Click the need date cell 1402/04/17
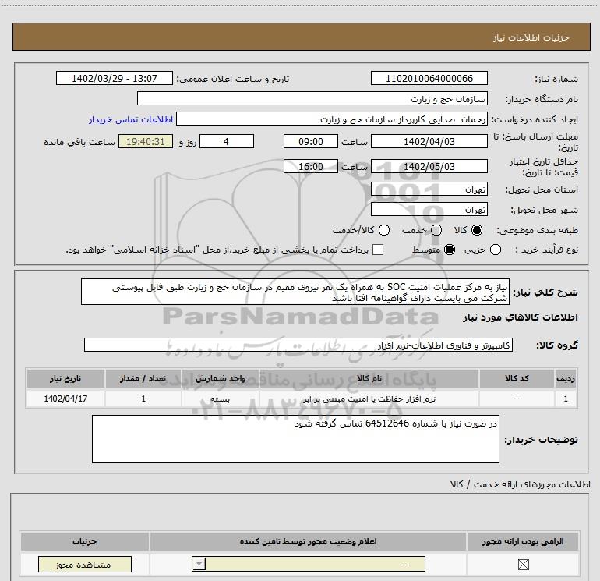Viewport: 600px width, 581px height. 65,399
